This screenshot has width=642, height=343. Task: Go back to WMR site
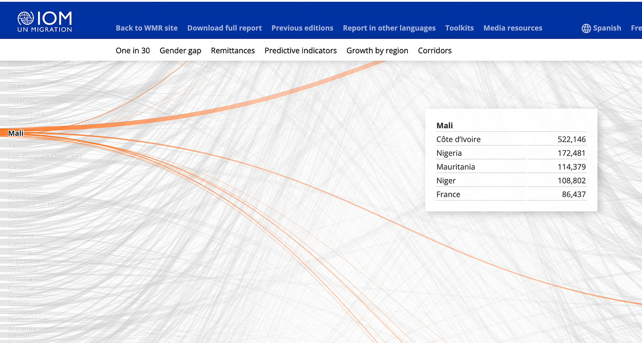pos(146,28)
